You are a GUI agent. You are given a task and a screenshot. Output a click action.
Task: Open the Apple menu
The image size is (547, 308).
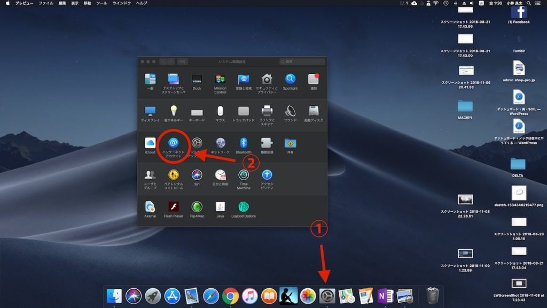click(x=7, y=3)
